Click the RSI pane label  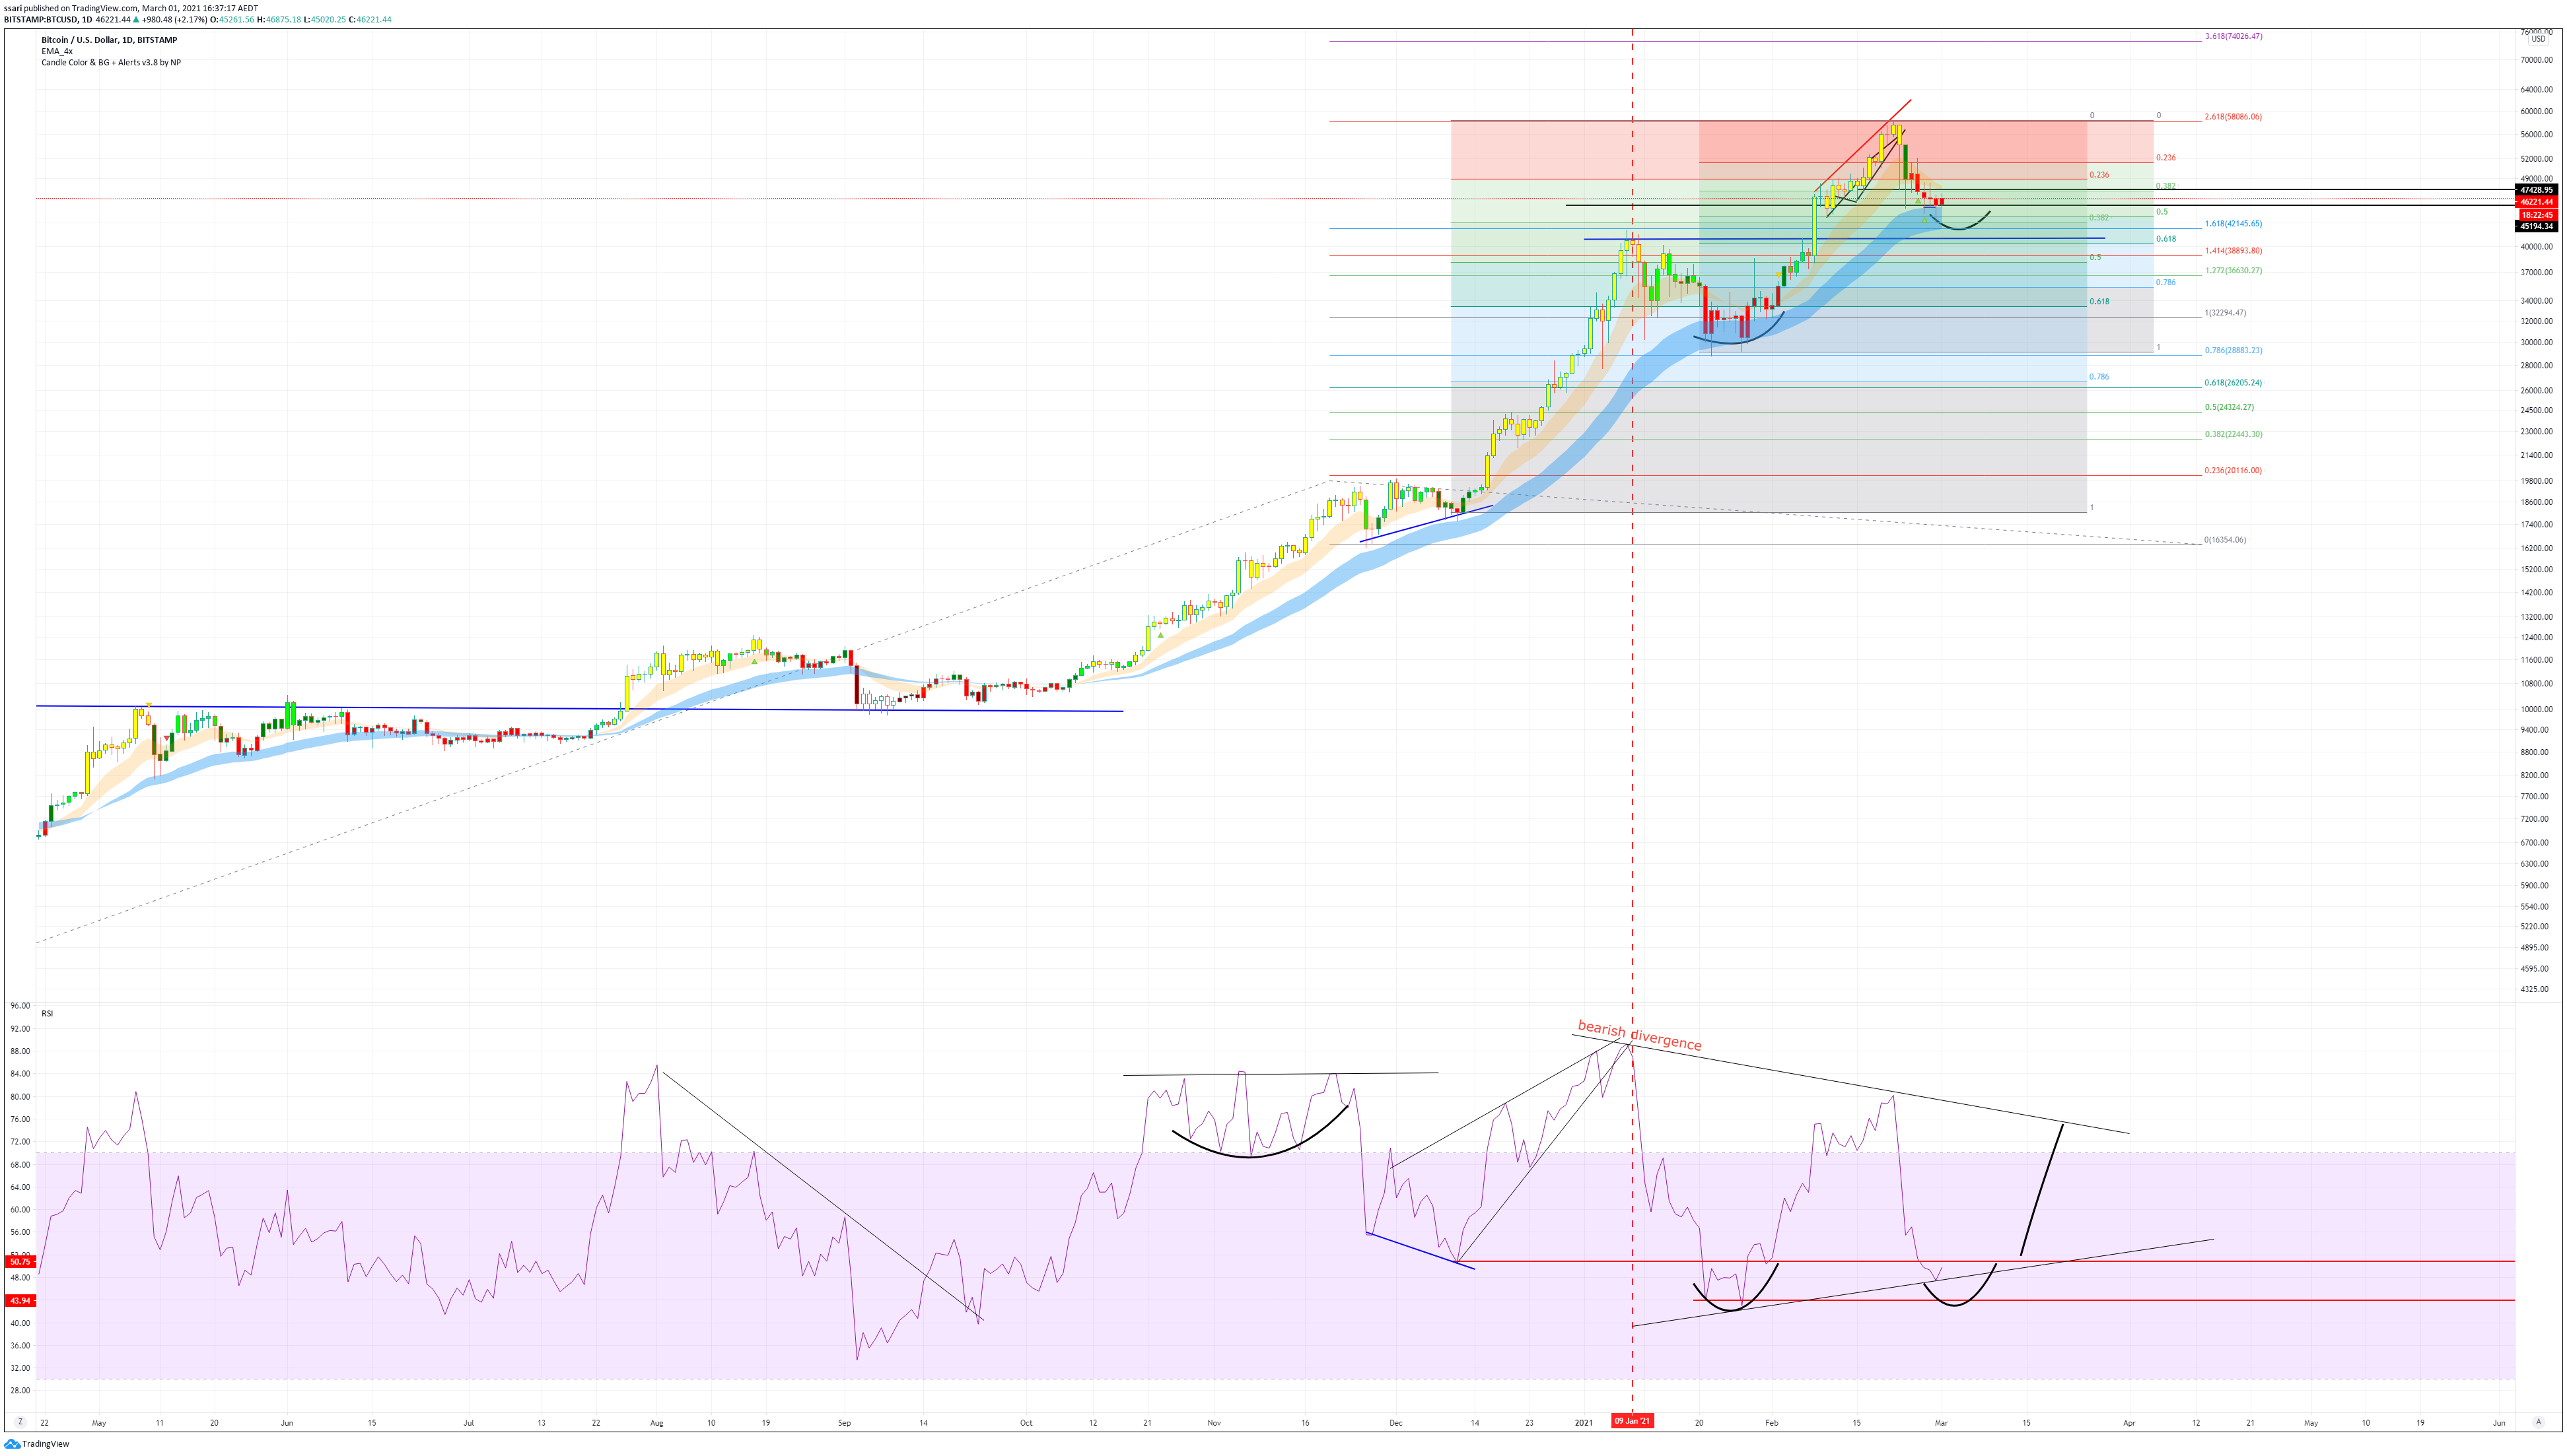[x=47, y=1013]
